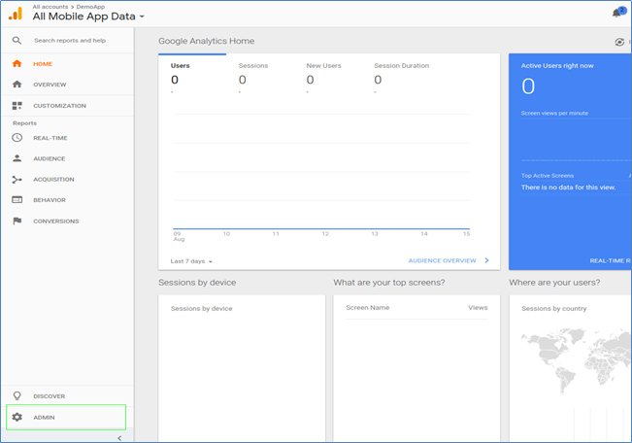Click the Overview house icon
This screenshot has width=632, height=443.
pos(17,85)
